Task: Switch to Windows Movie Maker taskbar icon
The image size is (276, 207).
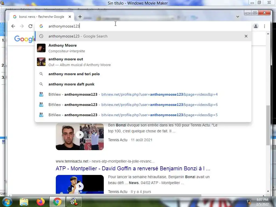Action: tap(74, 202)
